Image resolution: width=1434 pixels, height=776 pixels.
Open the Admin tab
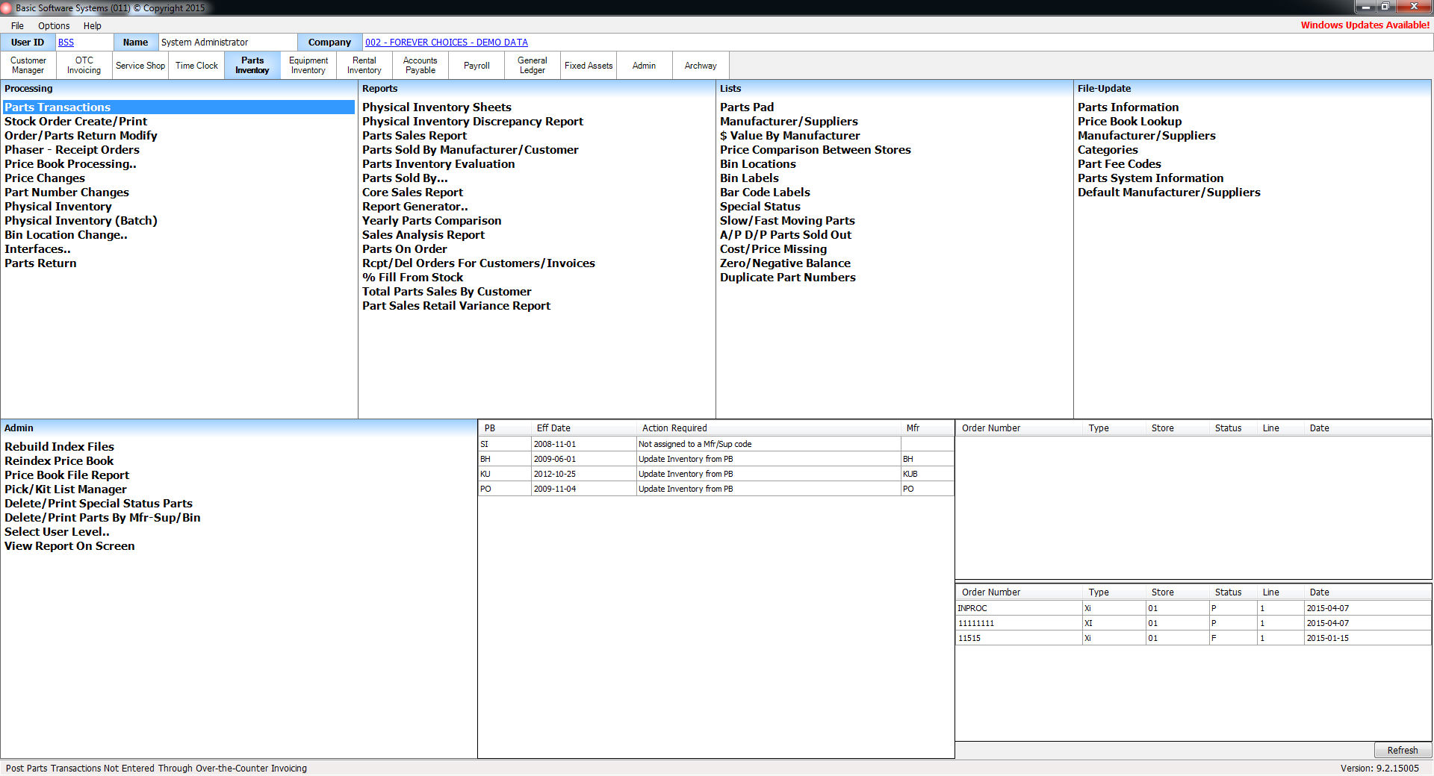tap(645, 66)
